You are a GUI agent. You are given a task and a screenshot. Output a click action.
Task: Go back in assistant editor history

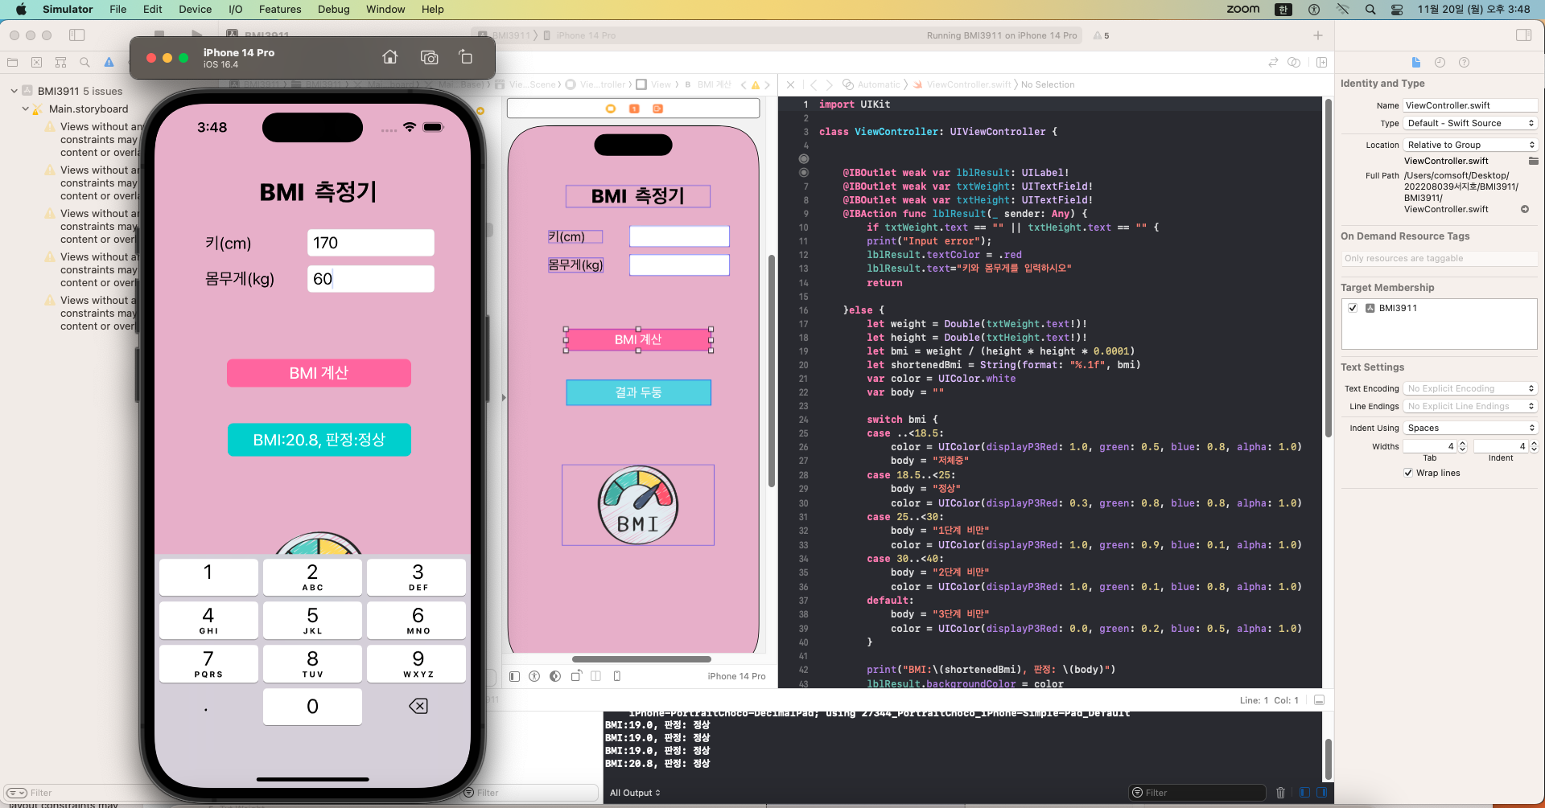814,84
